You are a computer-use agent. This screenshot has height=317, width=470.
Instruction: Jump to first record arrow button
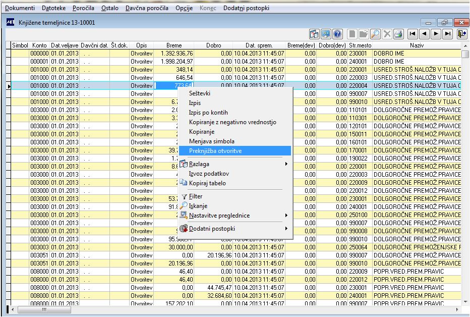pos(413,34)
